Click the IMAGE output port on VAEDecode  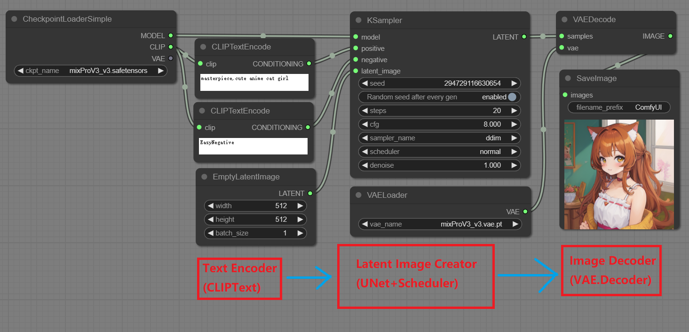coord(670,36)
